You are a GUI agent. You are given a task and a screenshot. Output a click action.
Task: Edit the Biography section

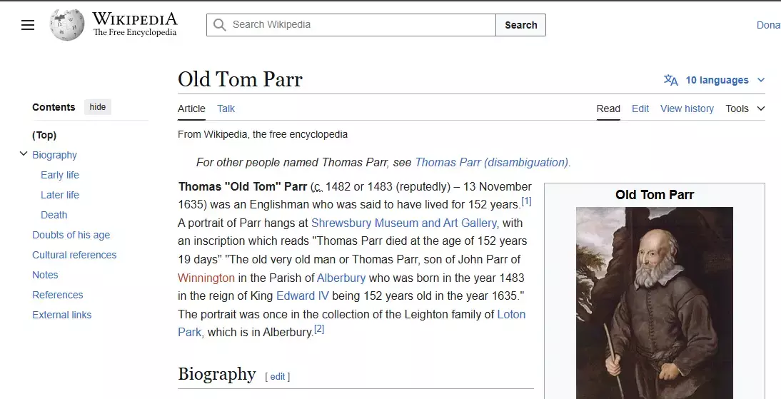[x=277, y=376]
